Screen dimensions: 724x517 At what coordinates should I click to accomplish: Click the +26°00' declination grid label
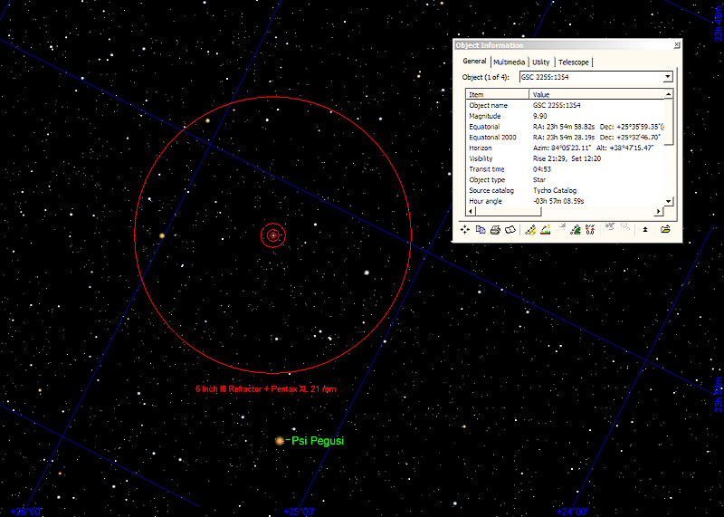click(x=26, y=512)
